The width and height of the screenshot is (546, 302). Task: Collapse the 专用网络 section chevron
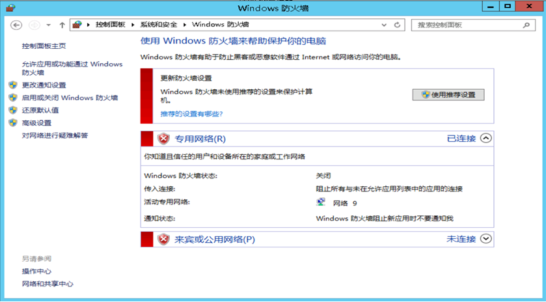[x=485, y=138]
